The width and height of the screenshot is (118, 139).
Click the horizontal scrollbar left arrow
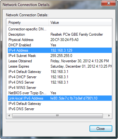[x=9, y=116]
